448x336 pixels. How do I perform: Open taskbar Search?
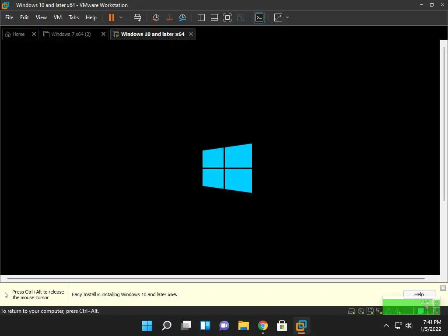tap(167, 325)
